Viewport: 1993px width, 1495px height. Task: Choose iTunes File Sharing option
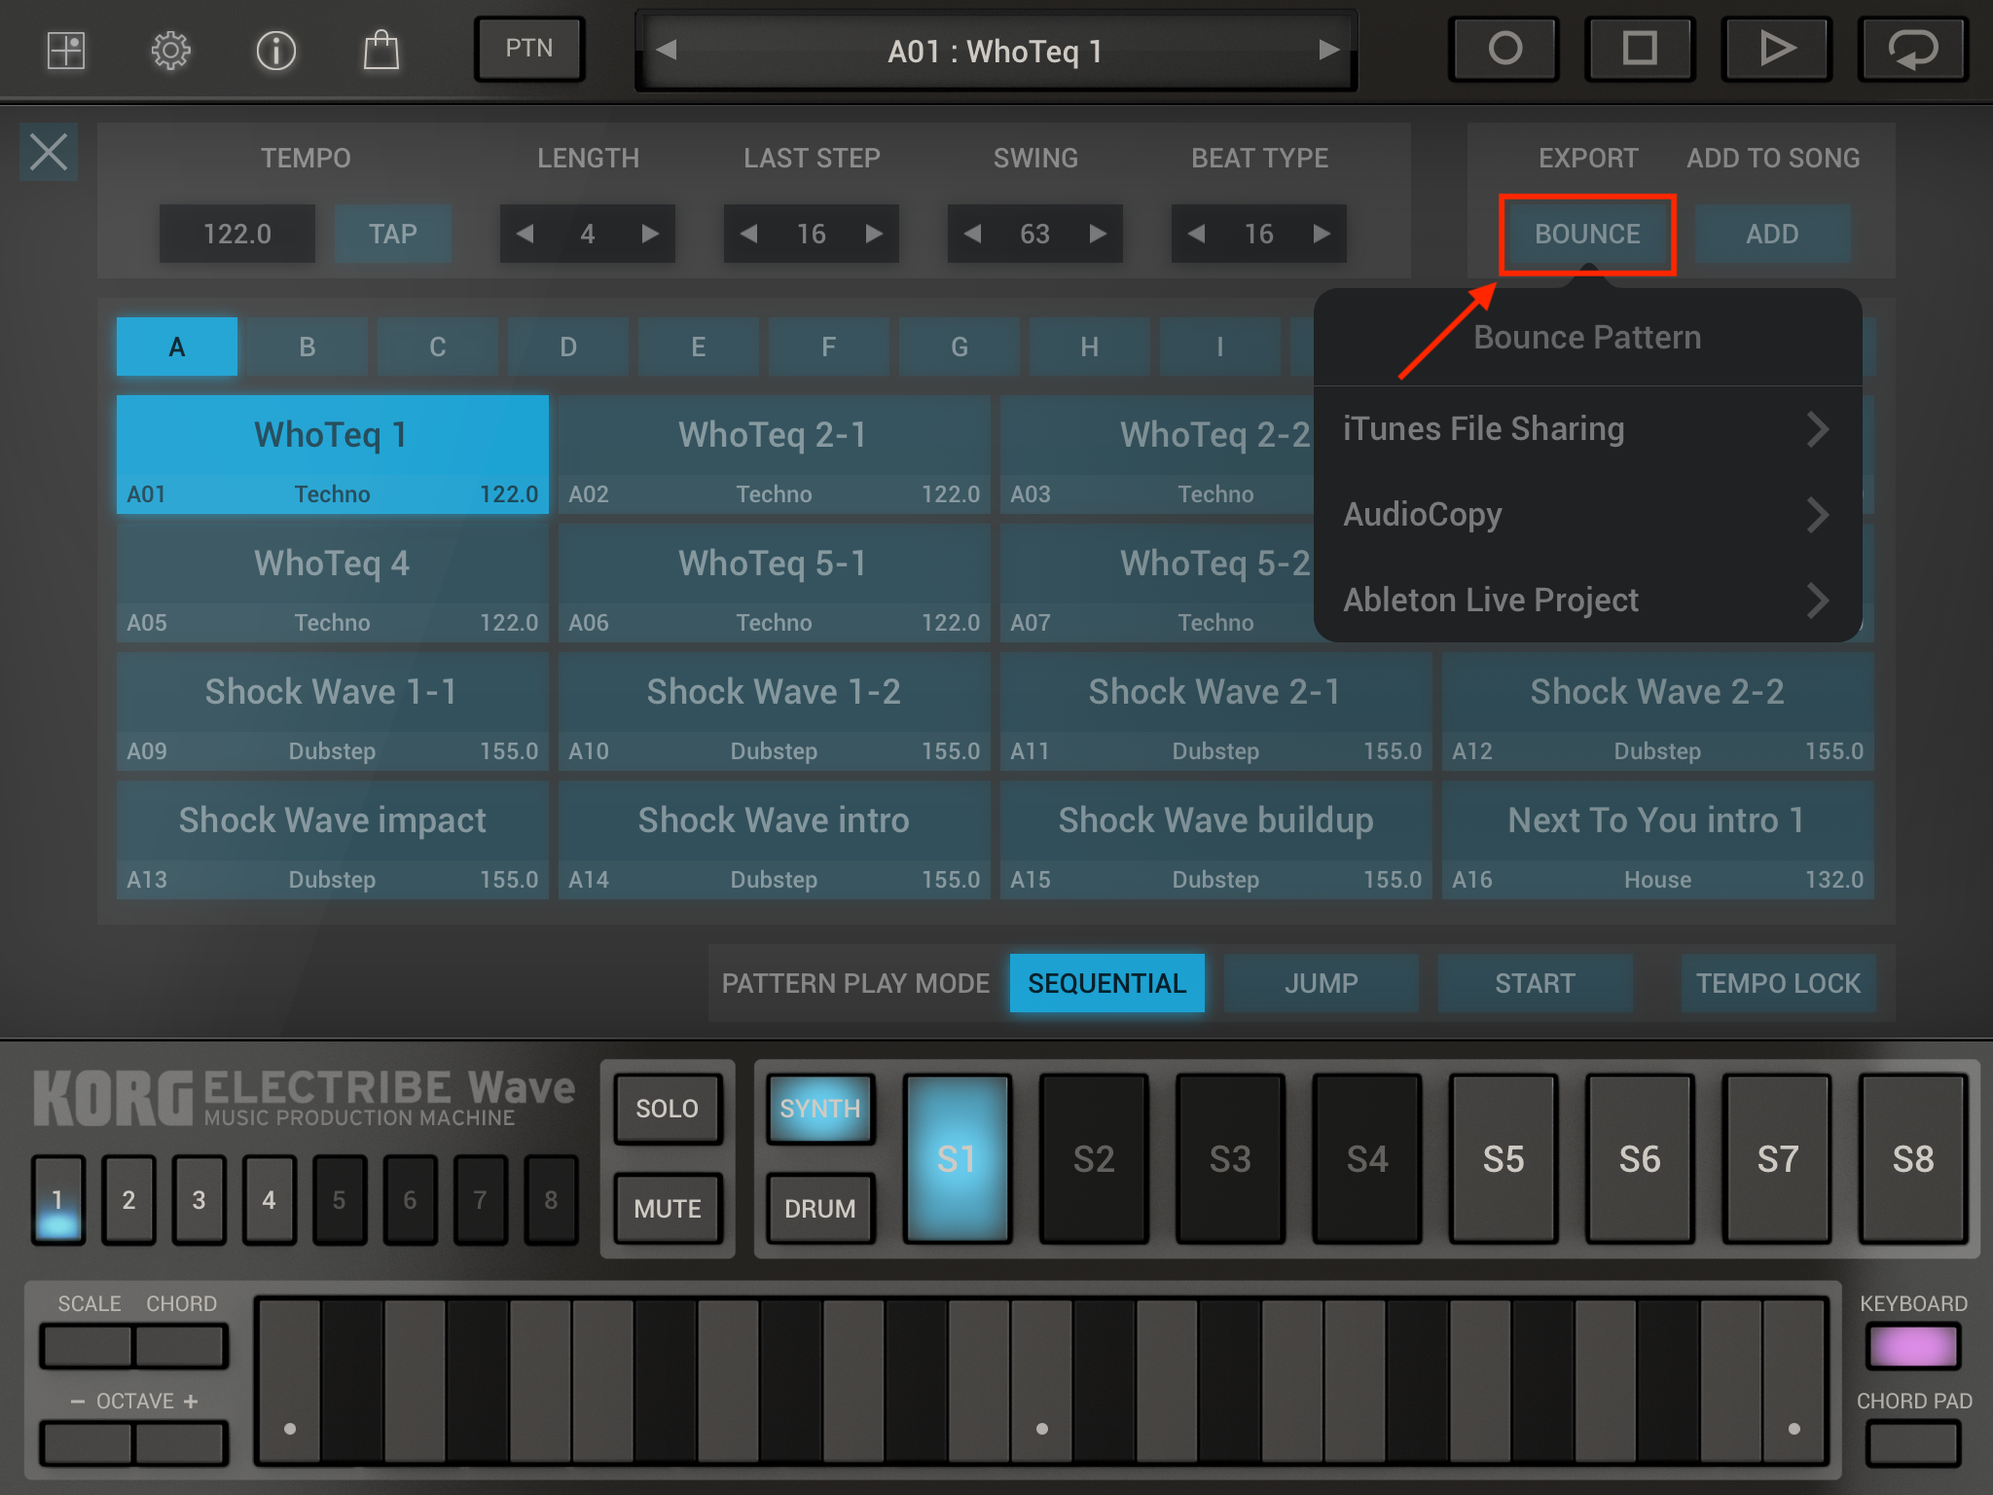click(x=1587, y=429)
